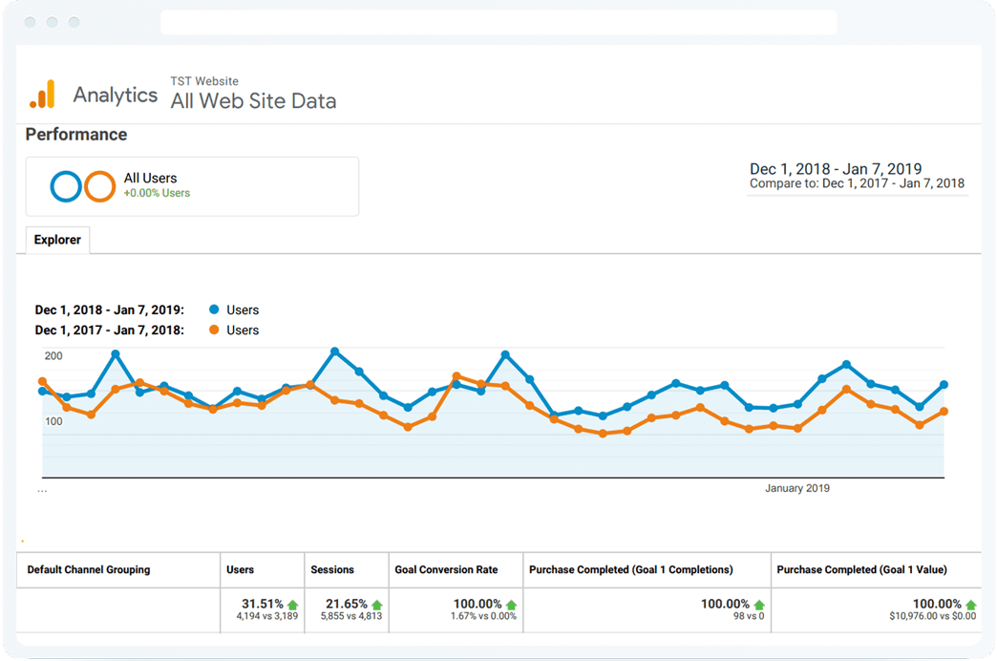Click the green arrow for Goal 1 Completions
The height and width of the screenshot is (661, 997).
pyautogui.click(x=758, y=603)
